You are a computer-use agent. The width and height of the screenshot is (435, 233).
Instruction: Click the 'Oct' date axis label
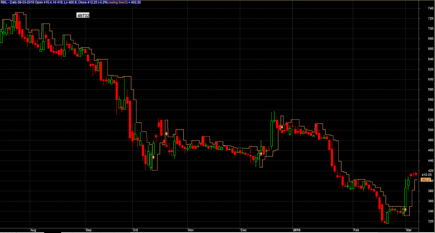(135, 230)
